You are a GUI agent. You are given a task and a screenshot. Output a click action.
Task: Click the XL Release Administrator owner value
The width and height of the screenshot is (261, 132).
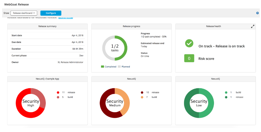pos(70,62)
